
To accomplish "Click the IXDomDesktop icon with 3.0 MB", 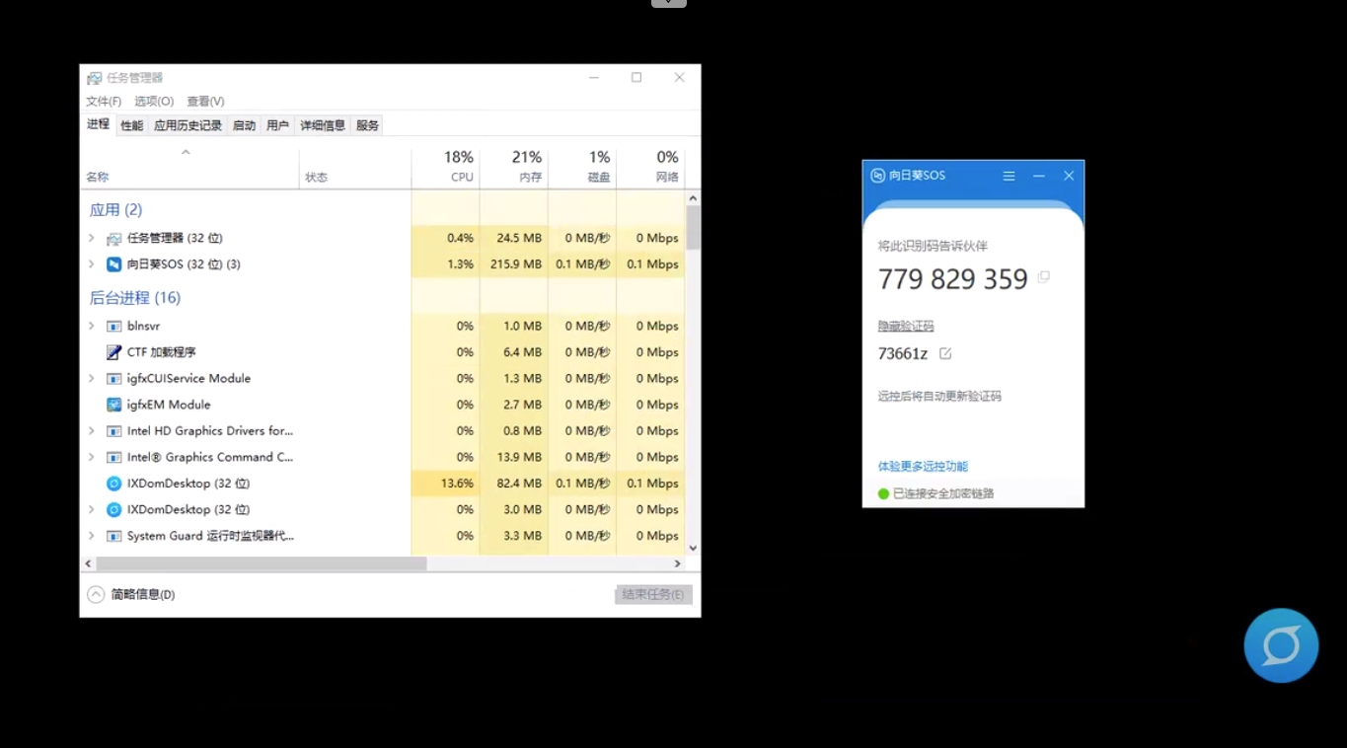I will 113,509.
